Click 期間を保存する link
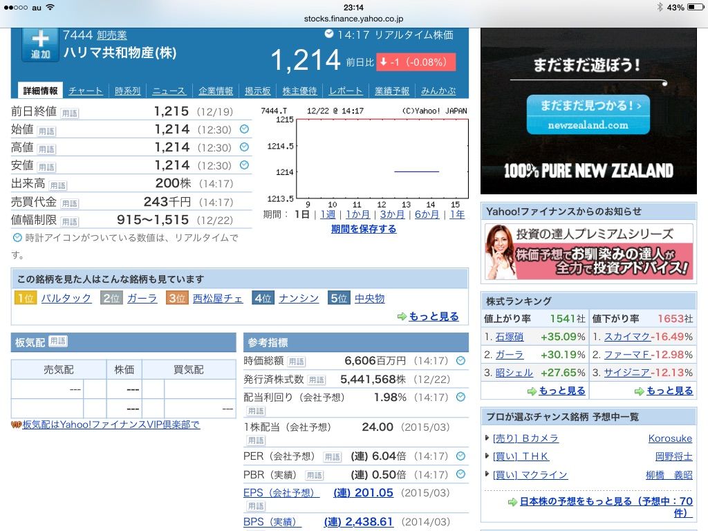Image resolution: width=708 pixels, height=531 pixels. (364, 229)
